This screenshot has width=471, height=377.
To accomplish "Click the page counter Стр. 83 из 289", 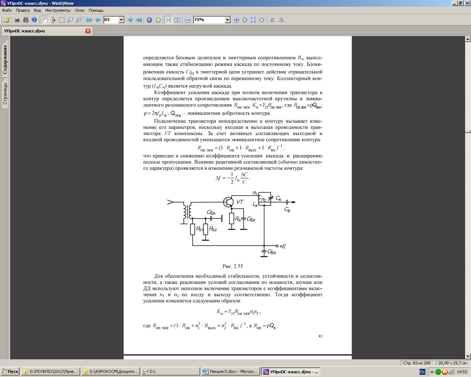I will [x=417, y=363].
